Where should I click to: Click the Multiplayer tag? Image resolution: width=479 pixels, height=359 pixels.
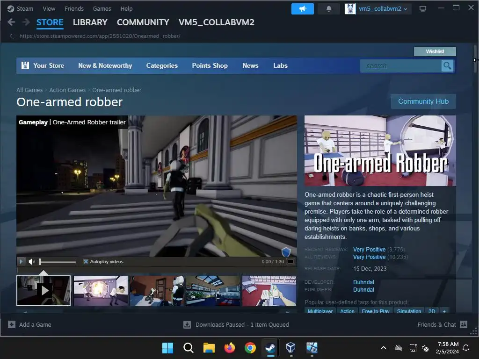320,310
